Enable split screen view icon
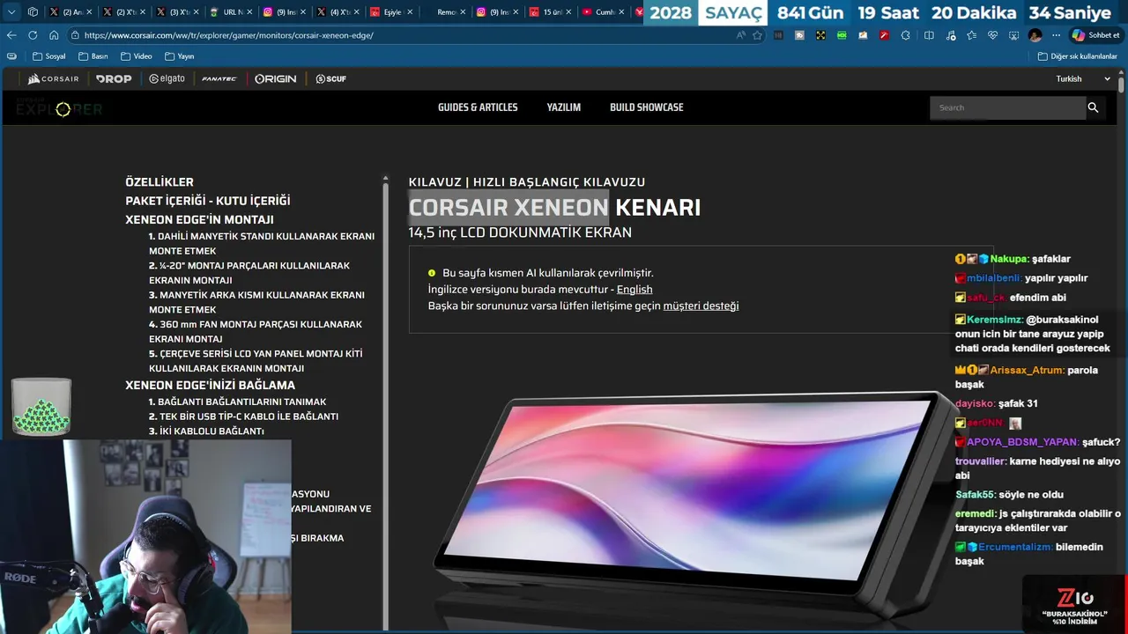This screenshot has width=1128, height=634. click(x=929, y=35)
